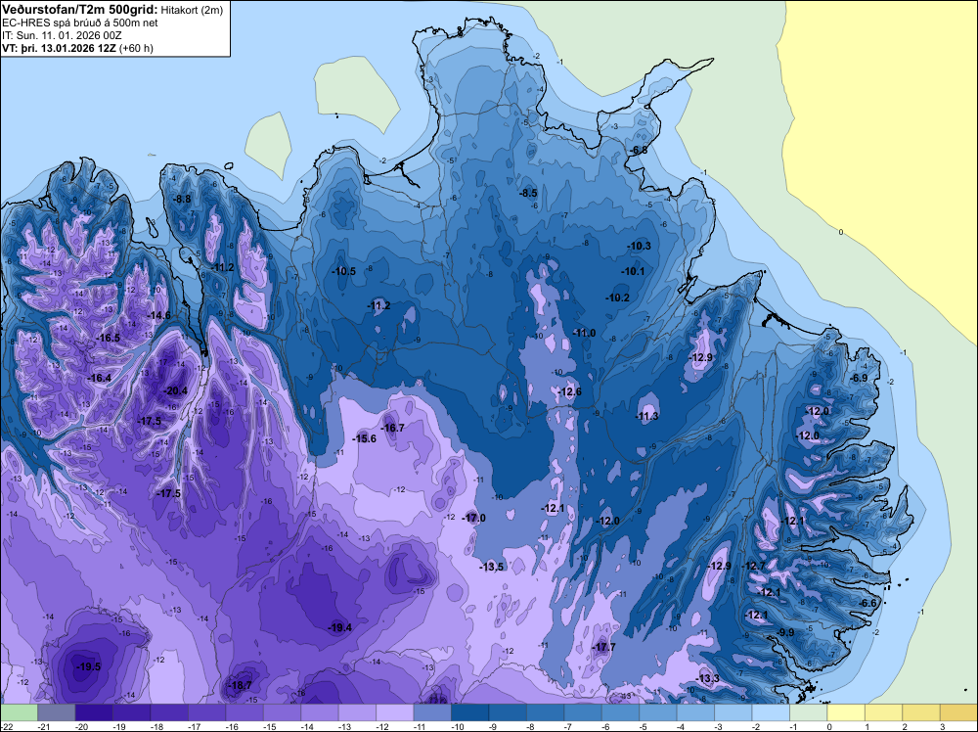Click the -10.2 temperature value

[x=617, y=297]
